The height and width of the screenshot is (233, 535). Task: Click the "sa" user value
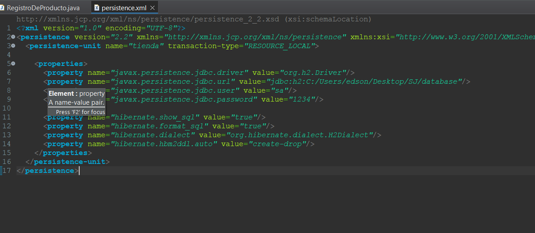(279, 90)
